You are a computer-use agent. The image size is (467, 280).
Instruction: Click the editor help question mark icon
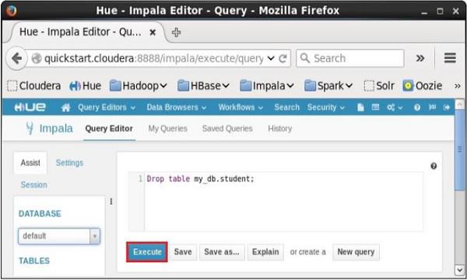[x=434, y=166]
